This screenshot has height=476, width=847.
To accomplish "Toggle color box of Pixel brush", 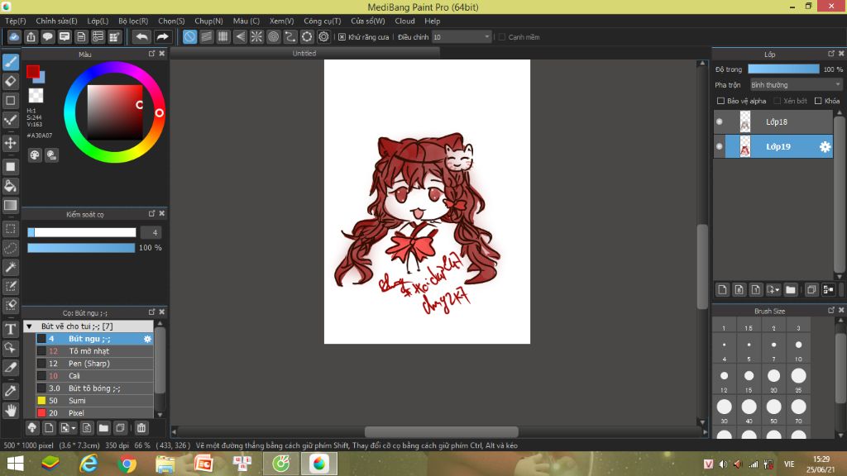I will pos(41,413).
